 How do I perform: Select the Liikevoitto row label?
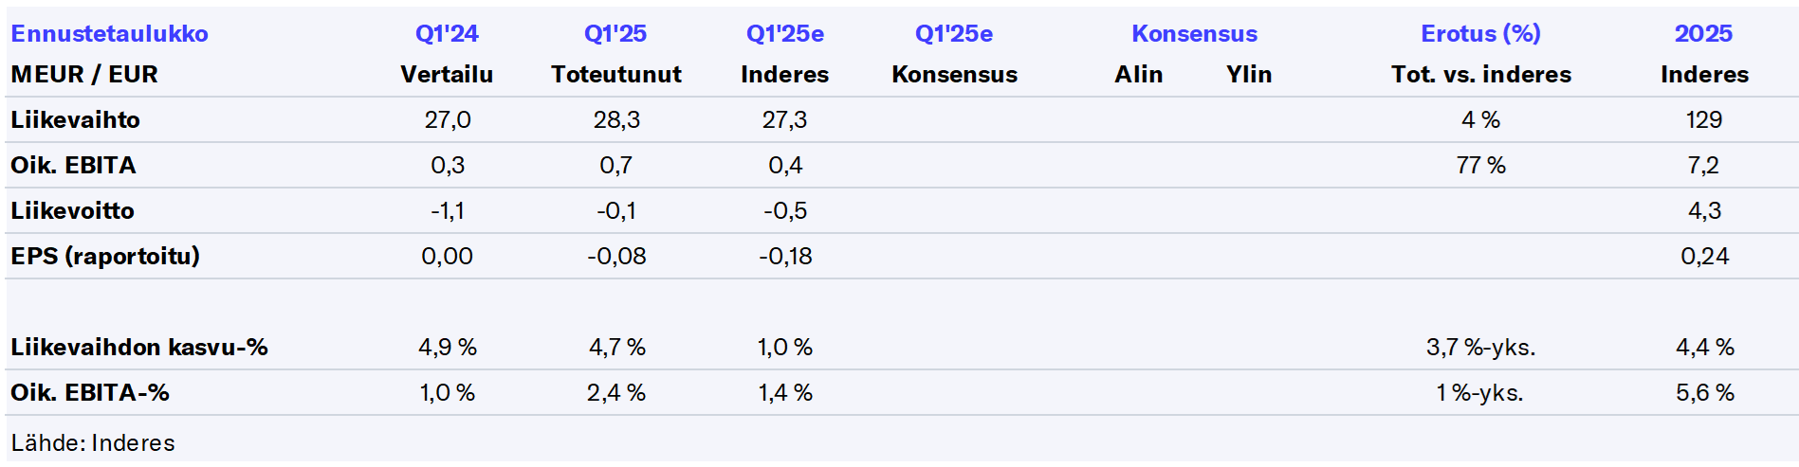tap(72, 211)
